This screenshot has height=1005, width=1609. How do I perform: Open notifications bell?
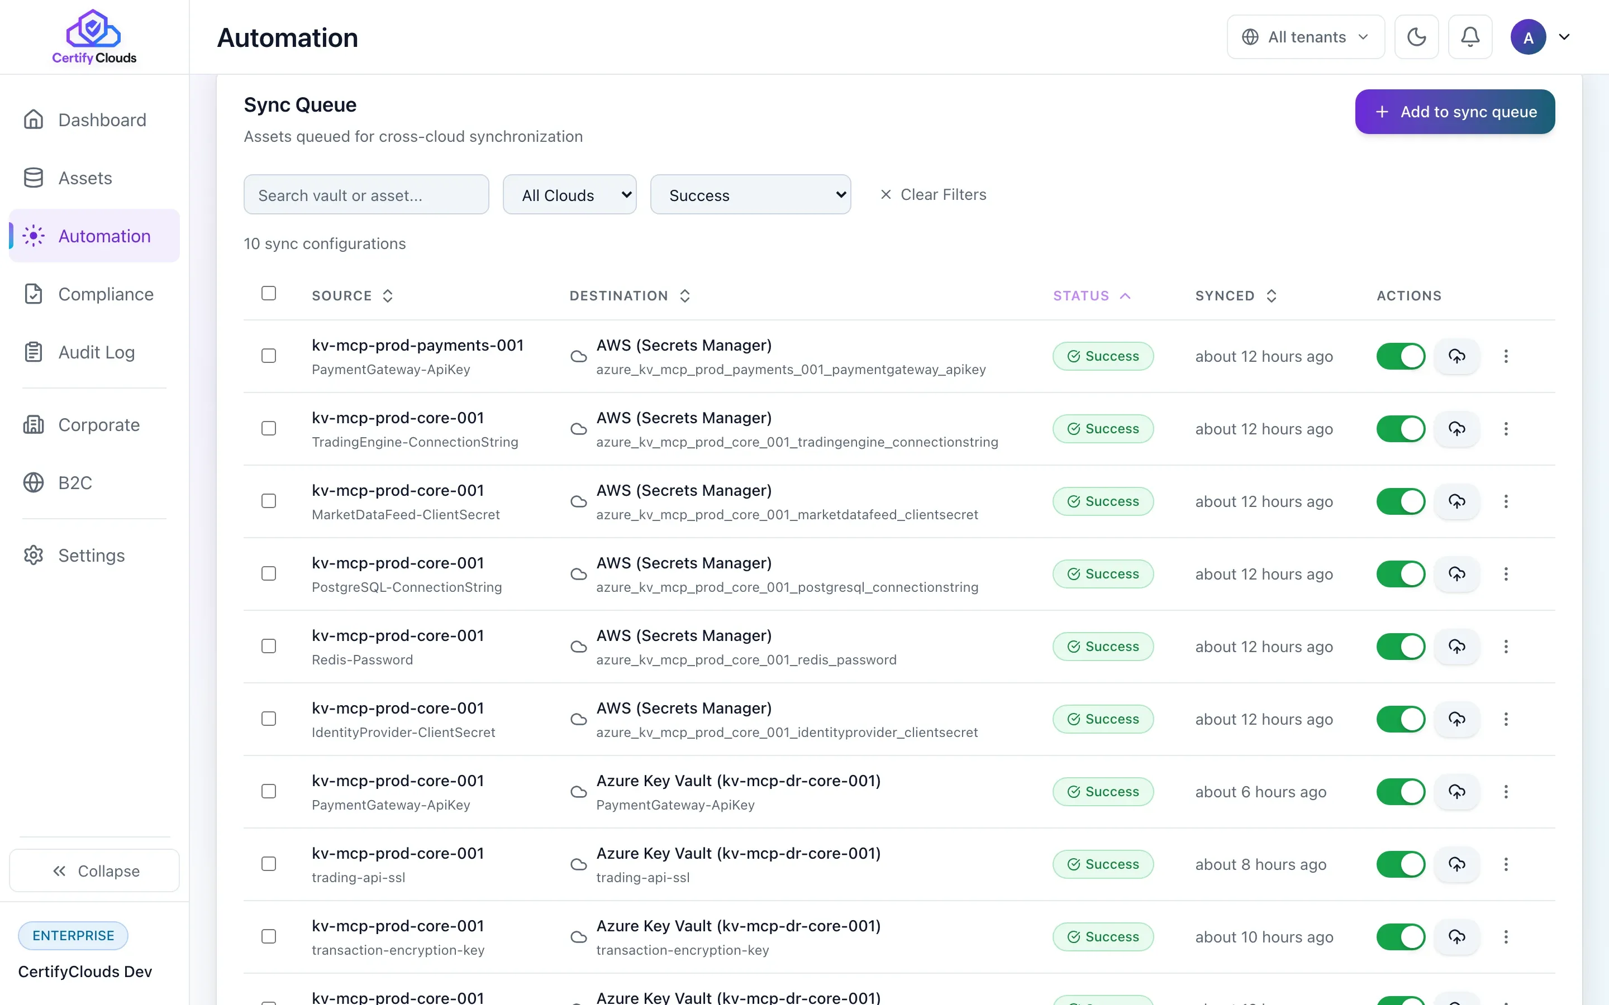(x=1470, y=37)
